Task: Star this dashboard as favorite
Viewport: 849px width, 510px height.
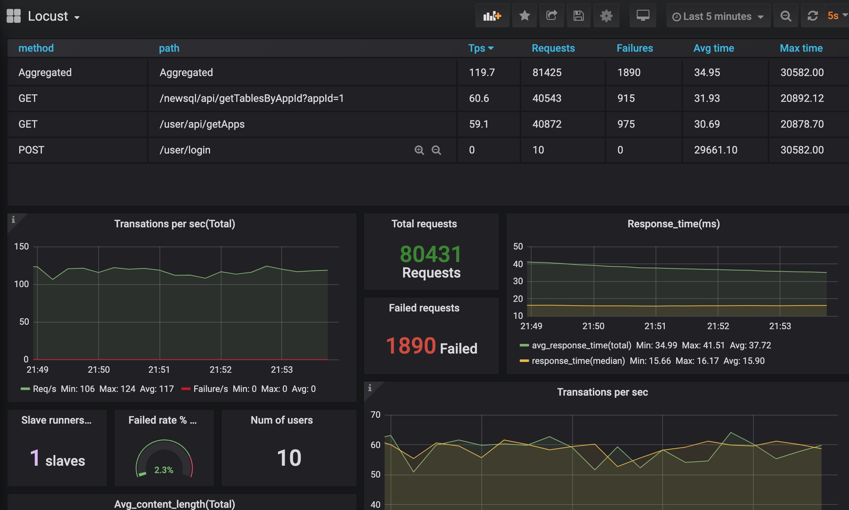Action: pos(524,16)
